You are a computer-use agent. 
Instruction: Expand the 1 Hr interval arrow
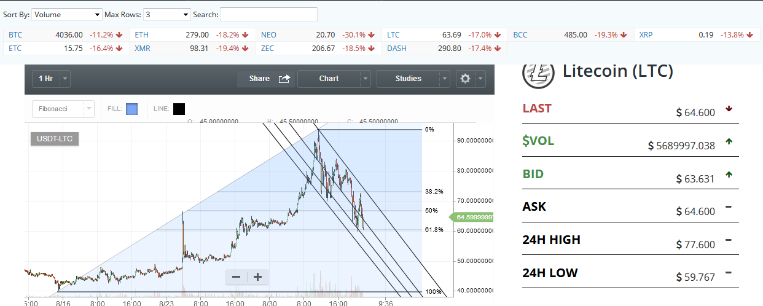[65, 79]
